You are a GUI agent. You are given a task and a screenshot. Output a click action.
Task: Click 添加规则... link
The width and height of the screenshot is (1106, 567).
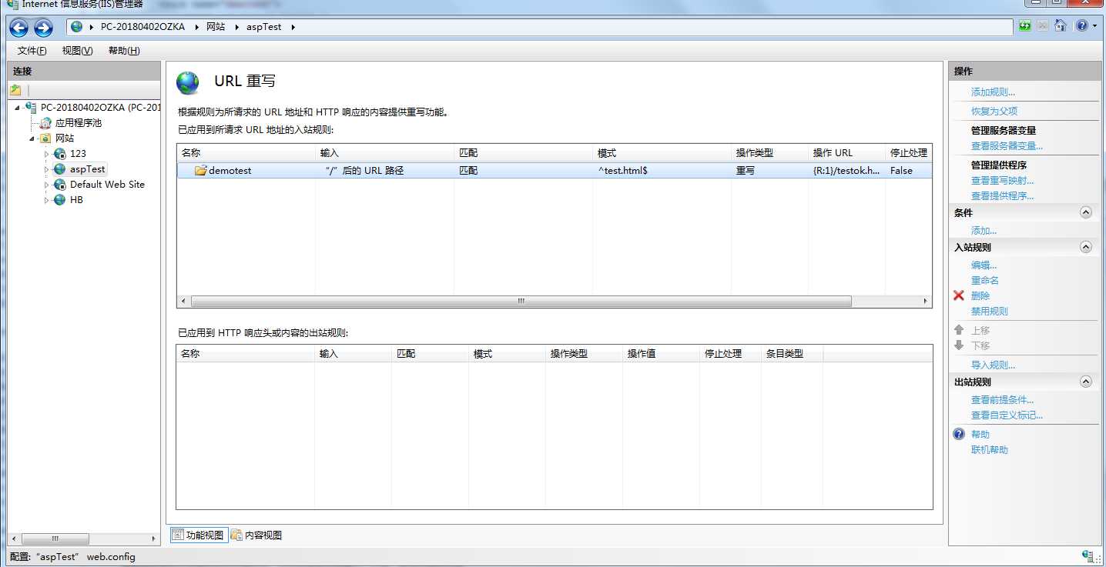pos(993,92)
